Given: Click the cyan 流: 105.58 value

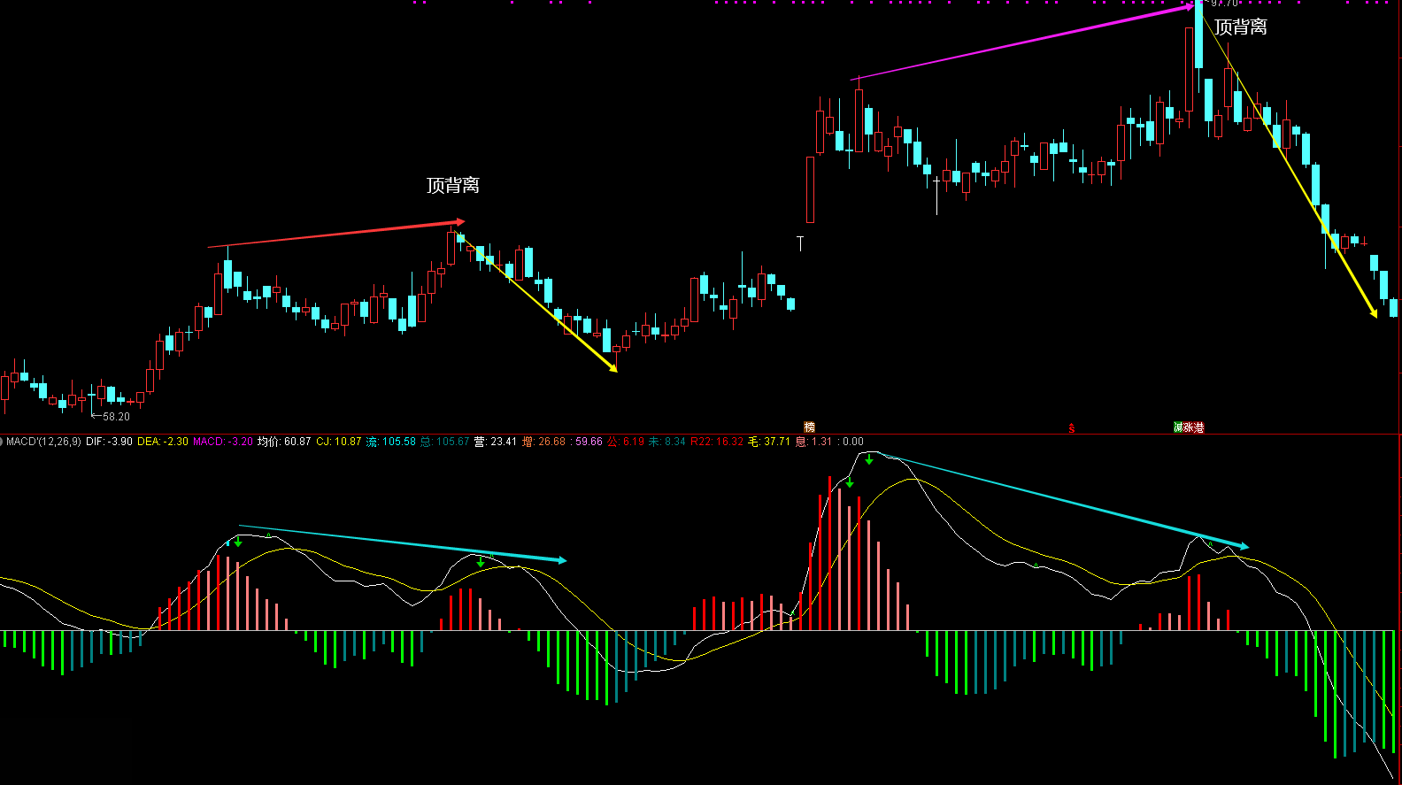Looking at the screenshot, I should coord(391,442).
